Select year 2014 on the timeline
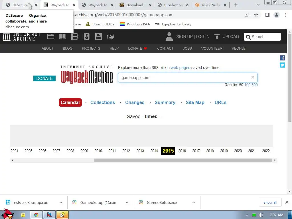Image resolution: width=292 pixels, height=219 pixels. [154, 151]
